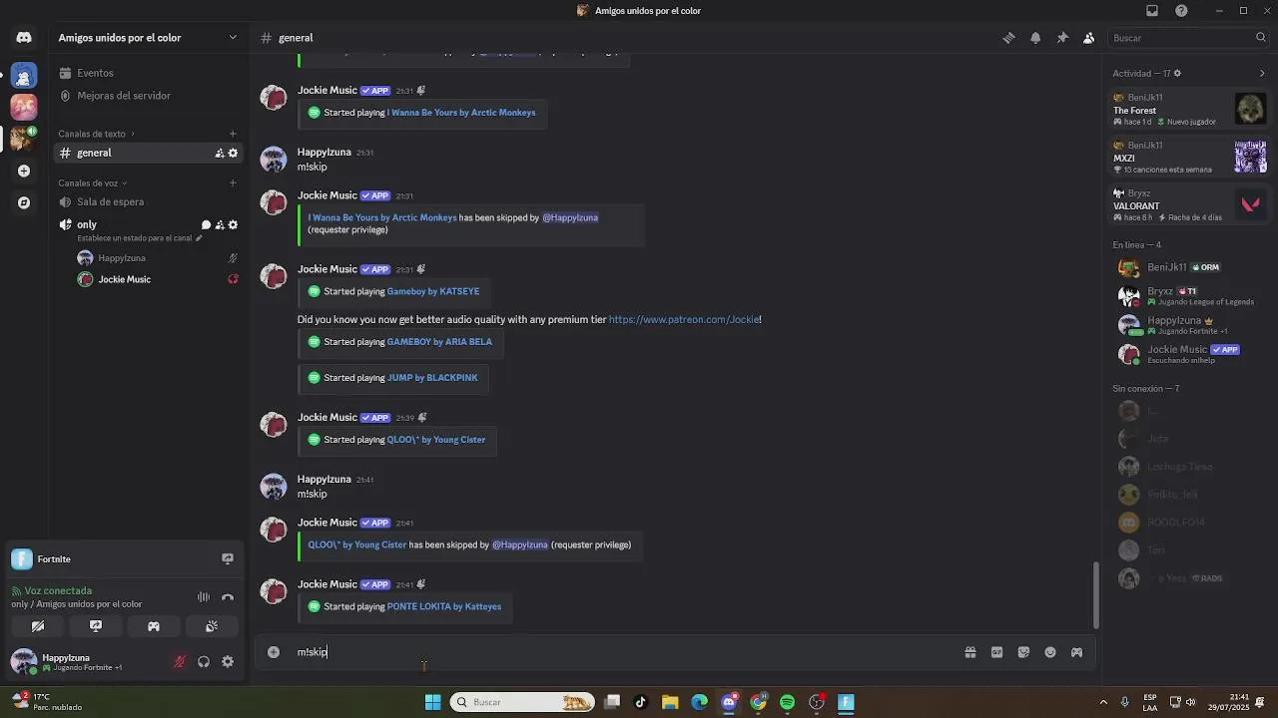Click Establece un estado para el canal
Image resolution: width=1278 pixels, height=718 pixels.
coord(135,238)
